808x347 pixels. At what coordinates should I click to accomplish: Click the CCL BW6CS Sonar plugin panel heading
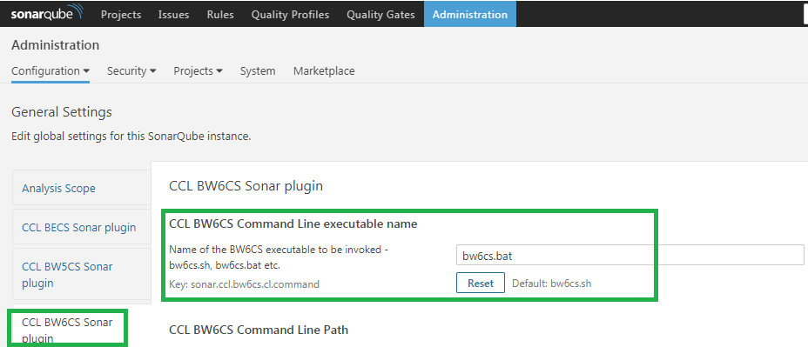[x=246, y=186]
